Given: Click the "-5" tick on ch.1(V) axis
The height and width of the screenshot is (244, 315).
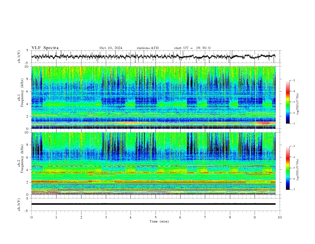Looking at the screenshot, I should point(27,63).
